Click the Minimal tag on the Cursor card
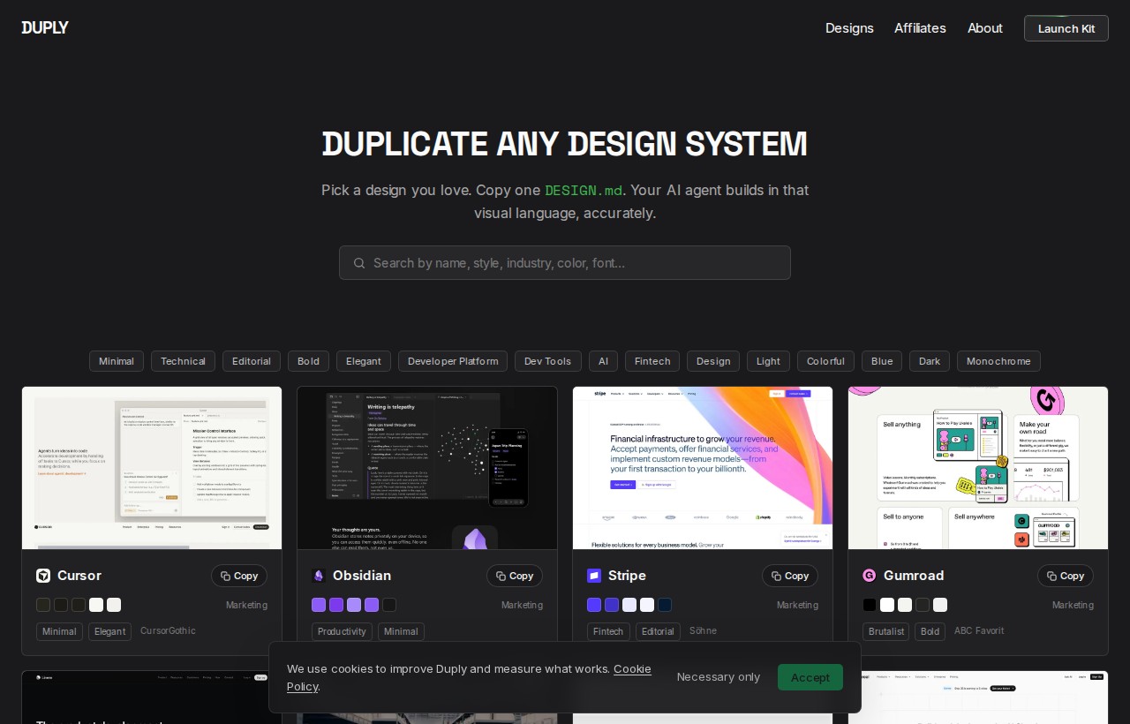Image resolution: width=1130 pixels, height=724 pixels. click(59, 631)
